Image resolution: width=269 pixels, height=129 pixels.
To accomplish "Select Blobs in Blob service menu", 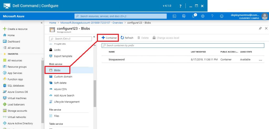I will pos(57,70).
